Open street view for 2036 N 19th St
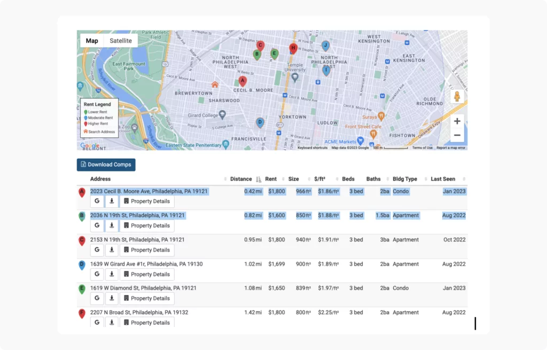Viewport: 547px width, 350px height. (112, 225)
